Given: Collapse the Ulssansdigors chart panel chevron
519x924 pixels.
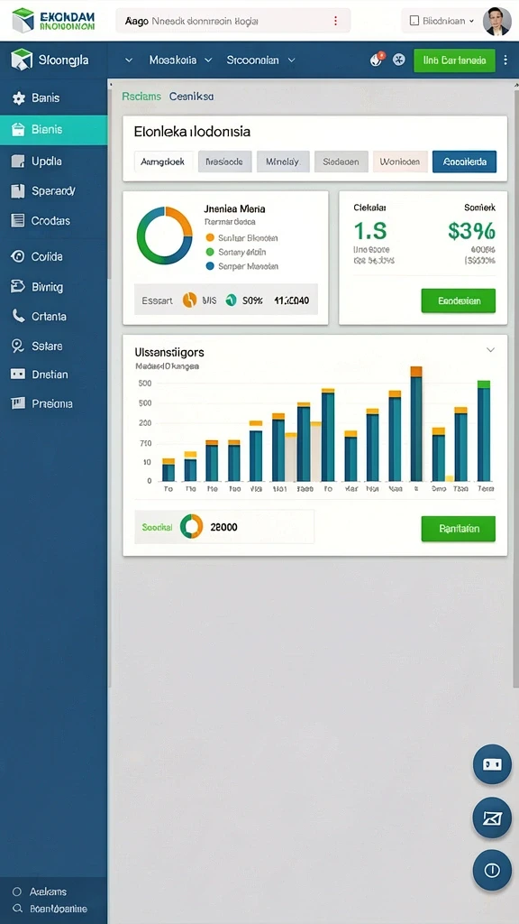Looking at the screenshot, I should [x=490, y=349].
